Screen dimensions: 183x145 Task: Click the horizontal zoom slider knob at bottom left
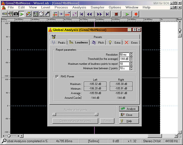[9, 136]
